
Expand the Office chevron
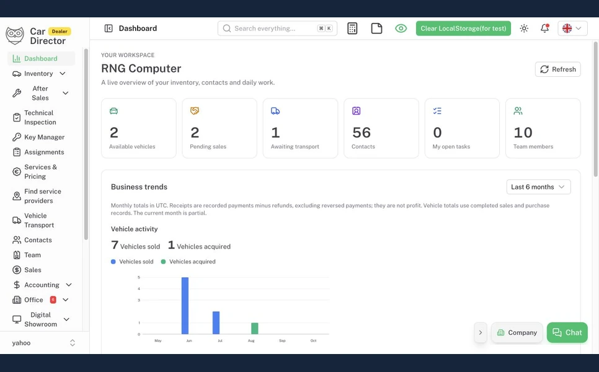tap(66, 300)
